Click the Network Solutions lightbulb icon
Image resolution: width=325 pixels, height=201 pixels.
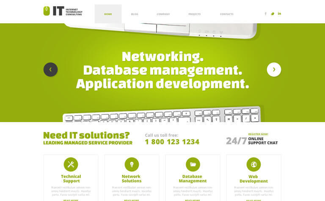132,164
